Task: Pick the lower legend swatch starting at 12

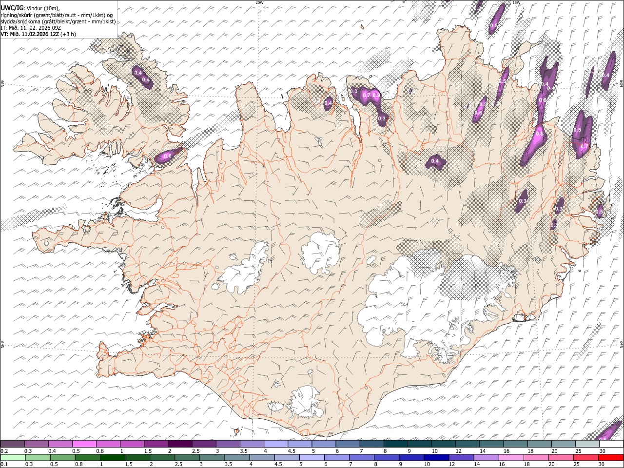Action: [461, 458]
